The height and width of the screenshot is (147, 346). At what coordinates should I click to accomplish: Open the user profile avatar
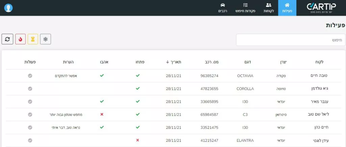pyautogui.click(x=8, y=8)
